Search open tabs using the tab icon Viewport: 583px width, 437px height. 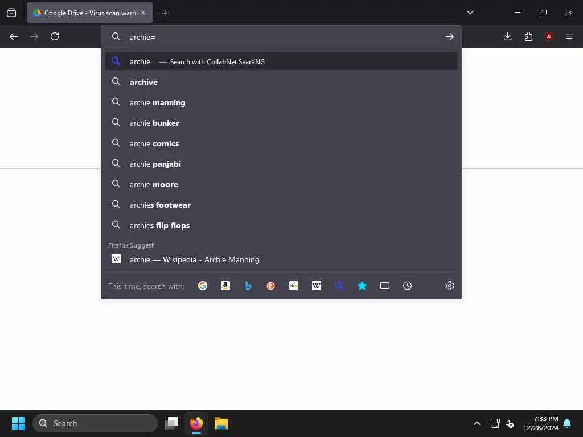385,286
